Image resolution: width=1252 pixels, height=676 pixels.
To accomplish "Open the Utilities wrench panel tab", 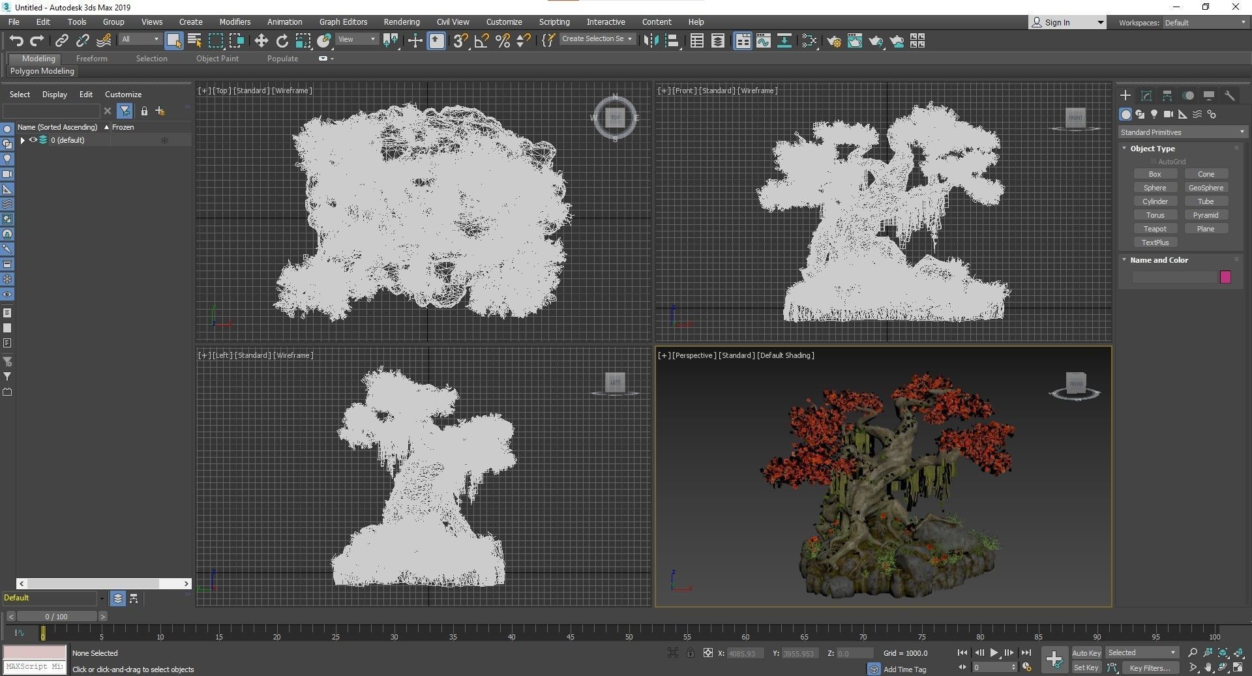I will 1229,95.
